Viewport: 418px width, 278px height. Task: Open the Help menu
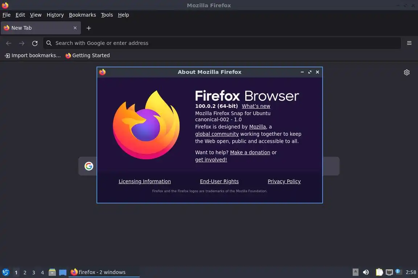pos(123,15)
